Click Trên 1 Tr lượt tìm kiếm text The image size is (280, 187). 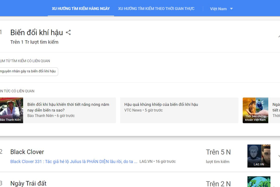point(34,42)
